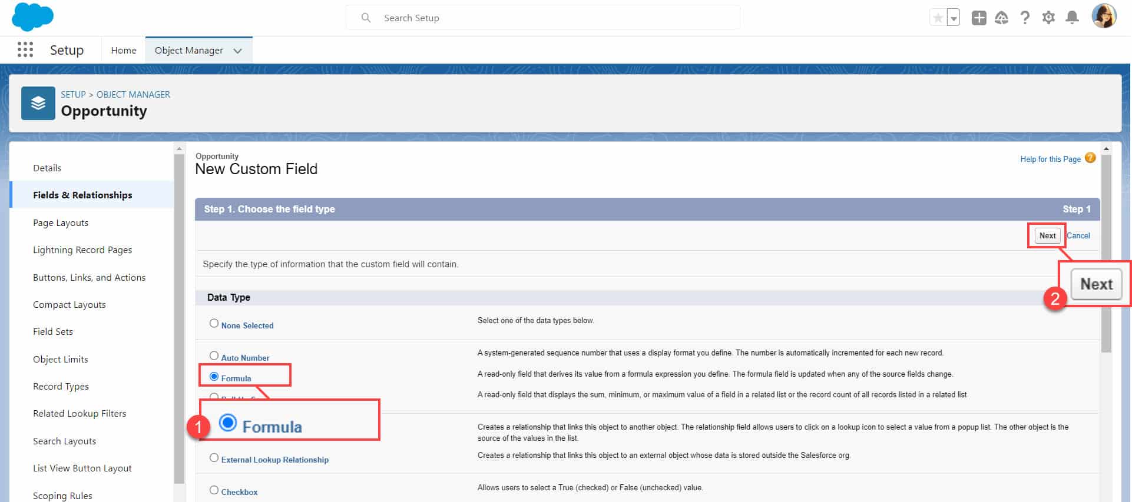Click the orange help question icon
The width and height of the screenshot is (1132, 502).
point(1090,158)
